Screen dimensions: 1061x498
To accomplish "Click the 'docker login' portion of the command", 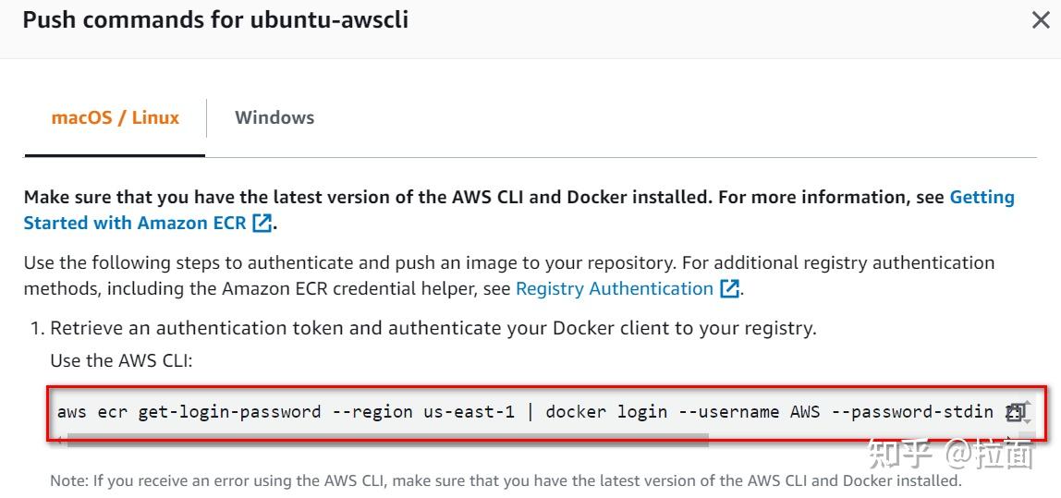I will (606, 411).
